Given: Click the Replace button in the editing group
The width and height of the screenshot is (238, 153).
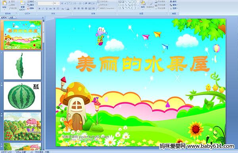Looking at the screenshot, I should [174, 5].
